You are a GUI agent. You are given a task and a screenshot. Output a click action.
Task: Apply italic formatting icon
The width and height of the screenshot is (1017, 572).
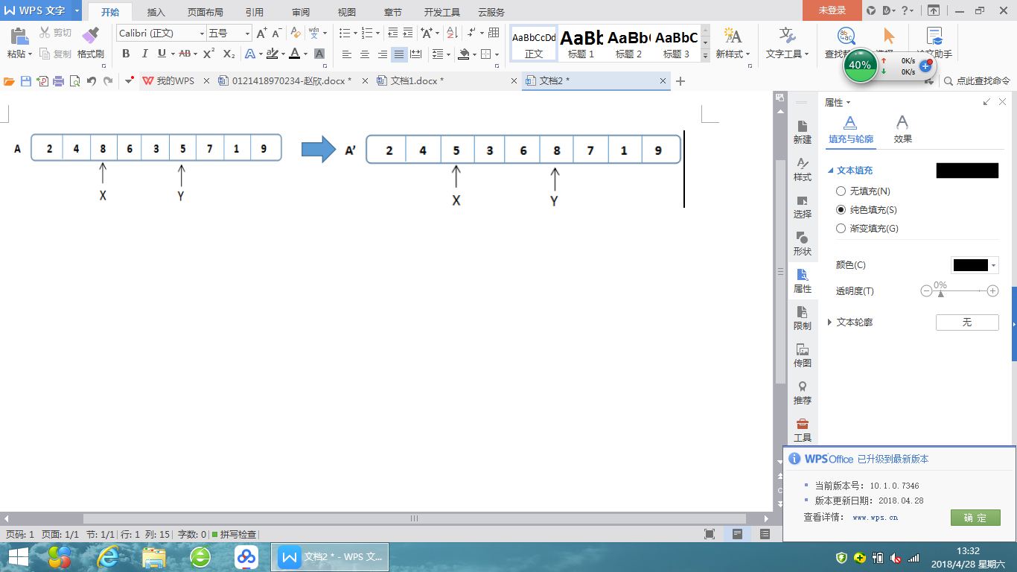(x=144, y=54)
